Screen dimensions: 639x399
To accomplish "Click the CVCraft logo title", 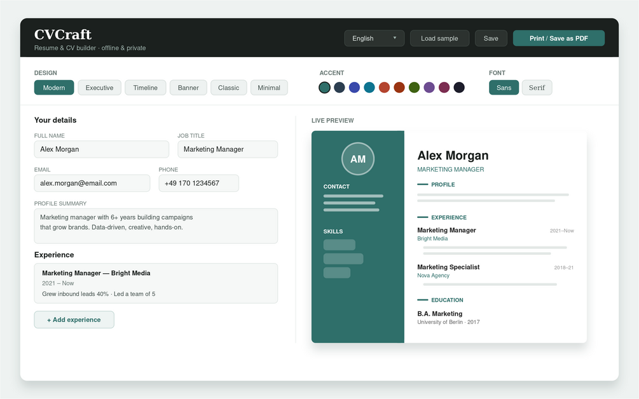I will point(63,34).
